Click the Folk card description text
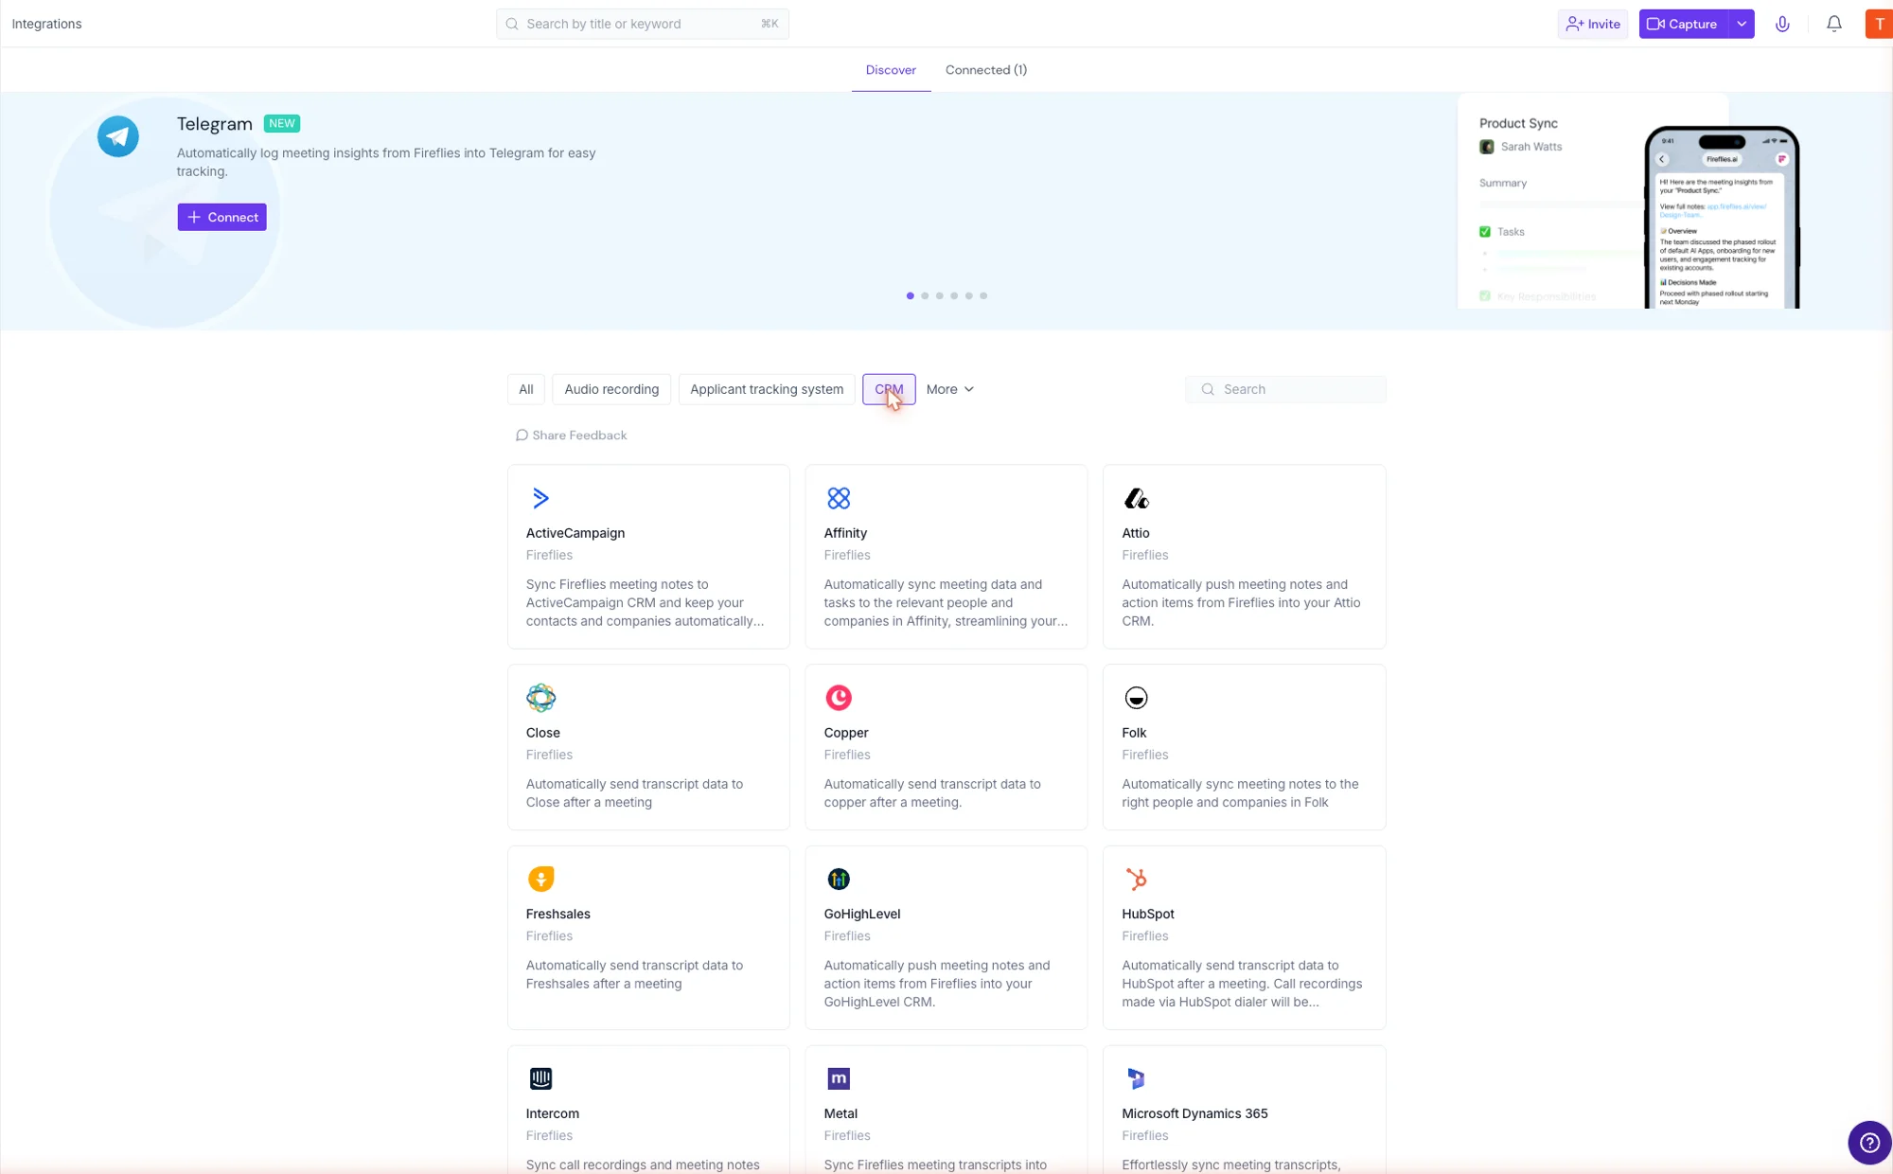1893x1174 pixels. pyautogui.click(x=1240, y=793)
